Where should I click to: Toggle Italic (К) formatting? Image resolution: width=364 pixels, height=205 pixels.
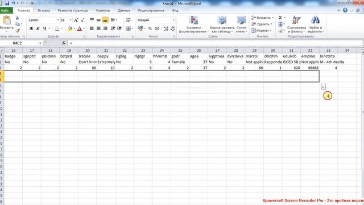[x=38, y=28]
